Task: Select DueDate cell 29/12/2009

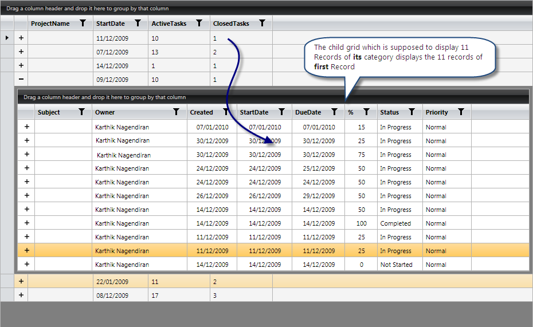Action: (319, 196)
